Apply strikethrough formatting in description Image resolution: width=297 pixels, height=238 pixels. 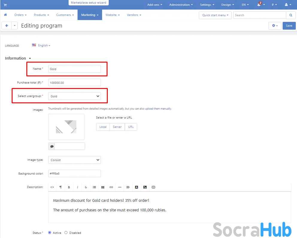pyautogui.click(x=86, y=187)
